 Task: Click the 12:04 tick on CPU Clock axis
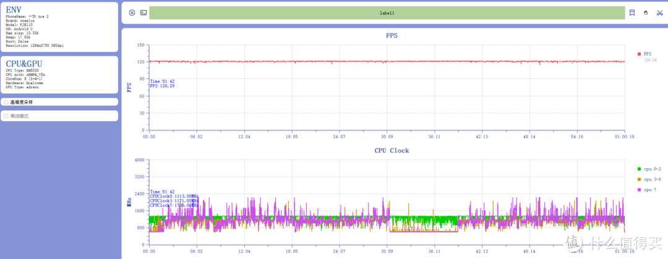coord(244,252)
